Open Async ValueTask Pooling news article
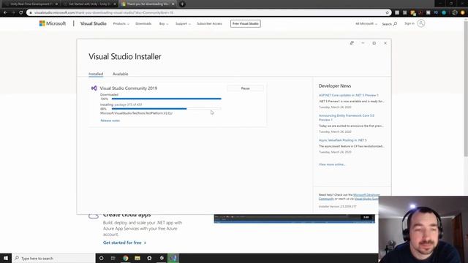The image size is (468, 263). 343,140
